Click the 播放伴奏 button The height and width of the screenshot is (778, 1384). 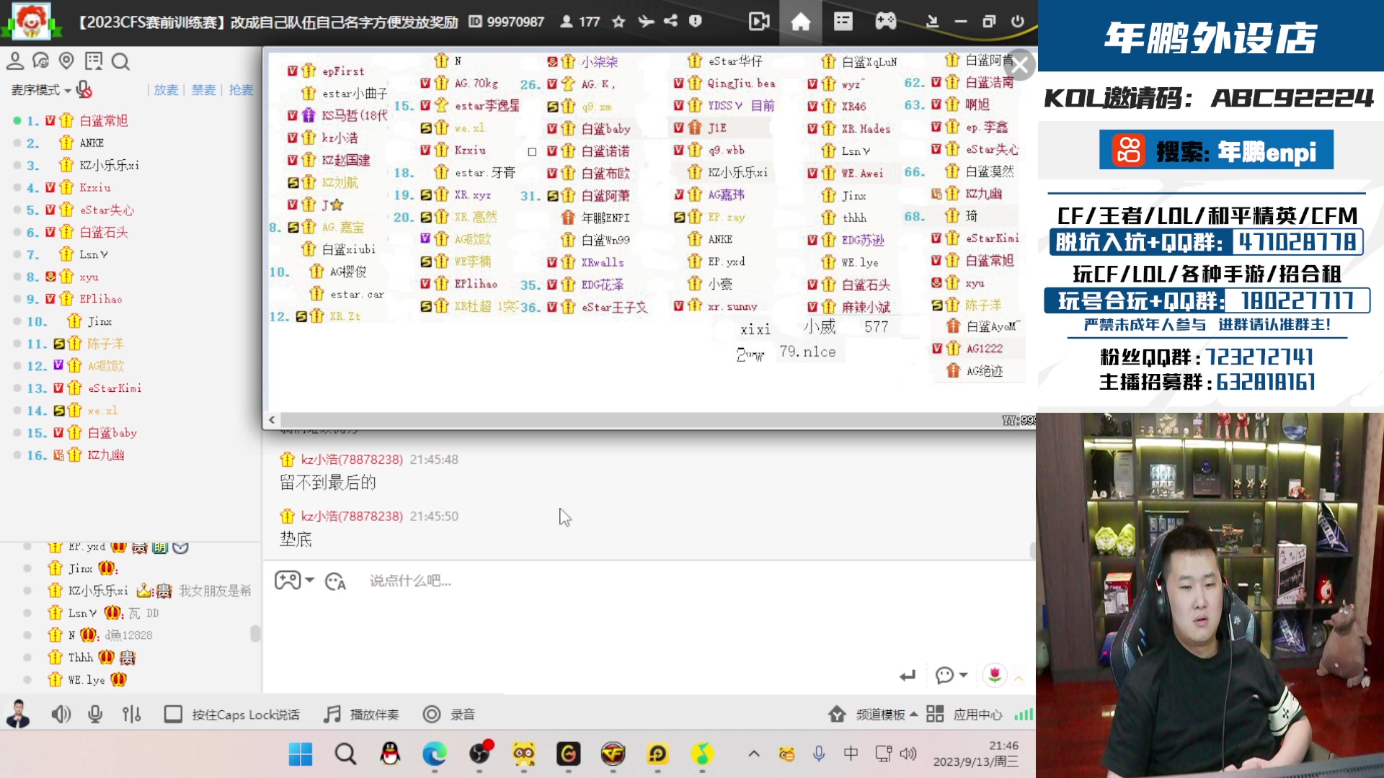pyautogui.click(x=360, y=714)
